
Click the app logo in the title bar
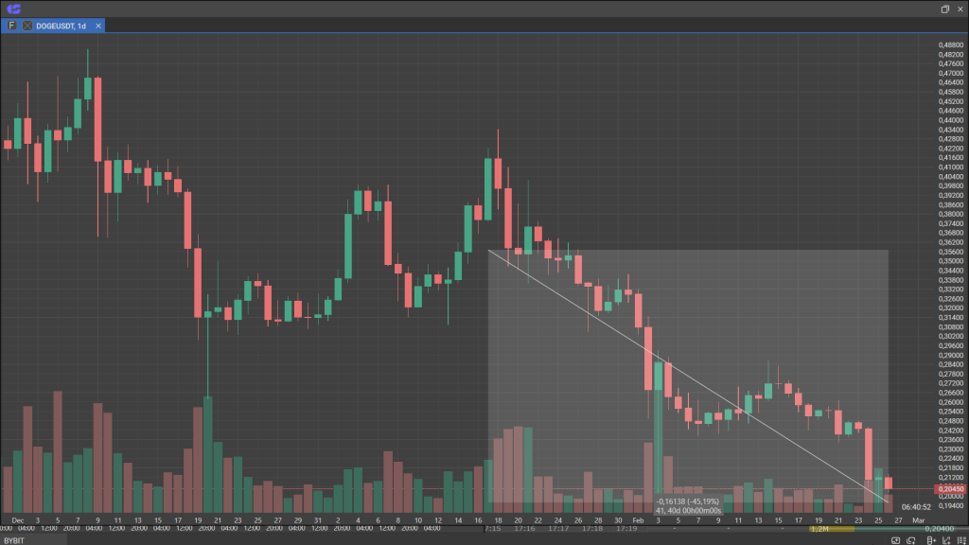pos(13,9)
